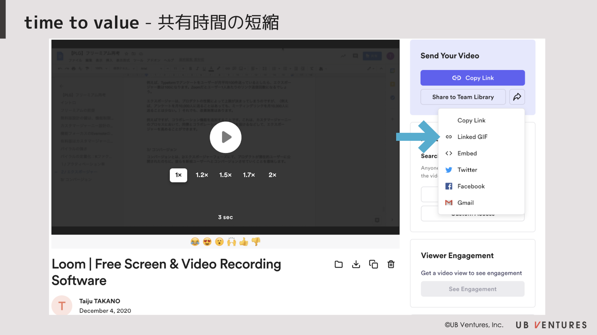This screenshot has width=597, height=335.
Task: Click the Taiju TAKANO avatar
Action: click(62, 306)
